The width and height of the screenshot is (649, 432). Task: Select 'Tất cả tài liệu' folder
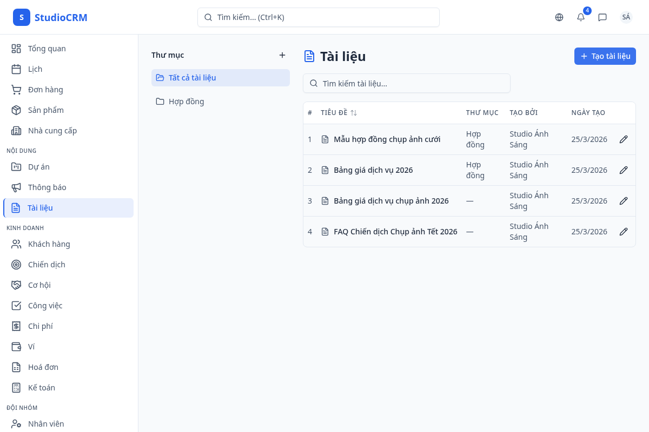[x=192, y=78]
